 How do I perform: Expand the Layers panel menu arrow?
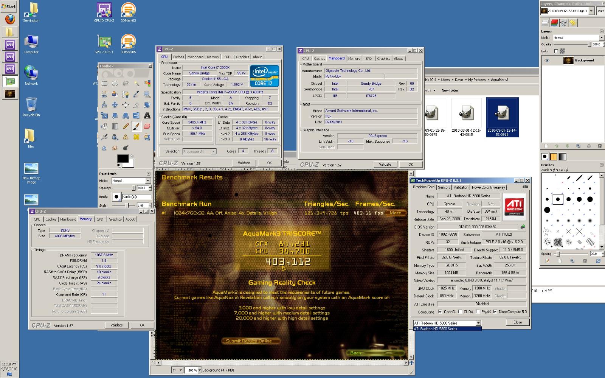602,31
